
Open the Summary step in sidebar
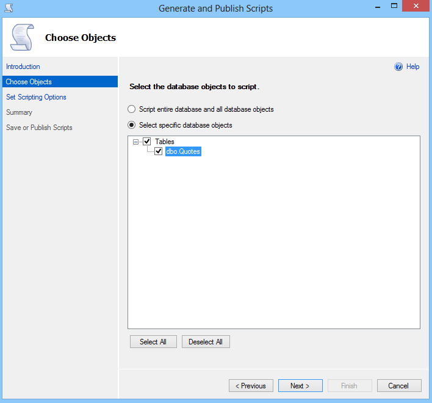click(x=20, y=112)
